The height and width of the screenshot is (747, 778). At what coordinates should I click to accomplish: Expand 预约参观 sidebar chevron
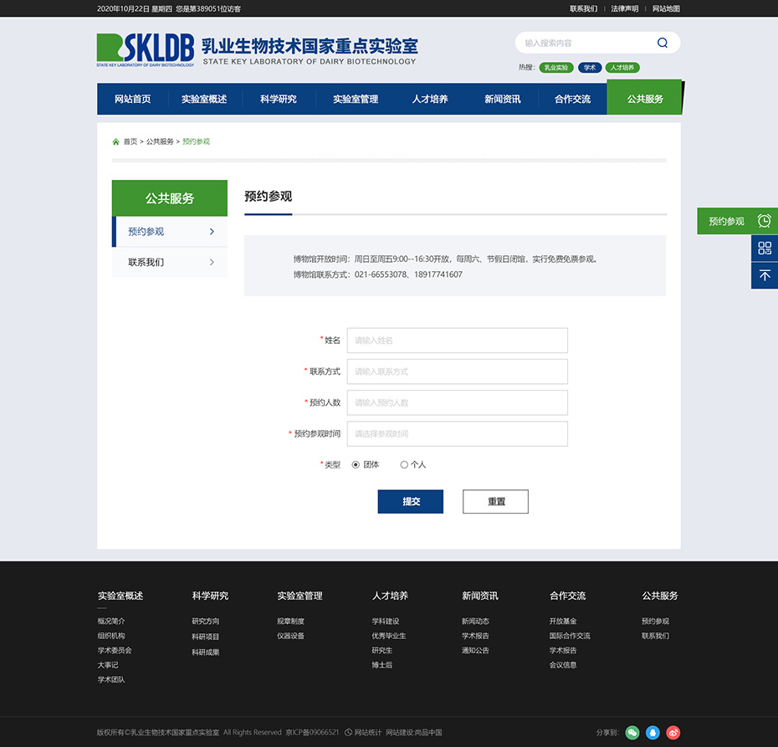click(x=212, y=232)
